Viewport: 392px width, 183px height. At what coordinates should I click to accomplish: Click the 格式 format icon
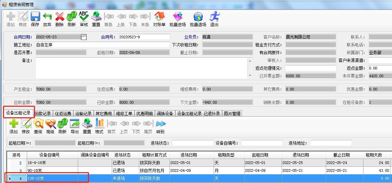[x=99, y=123]
